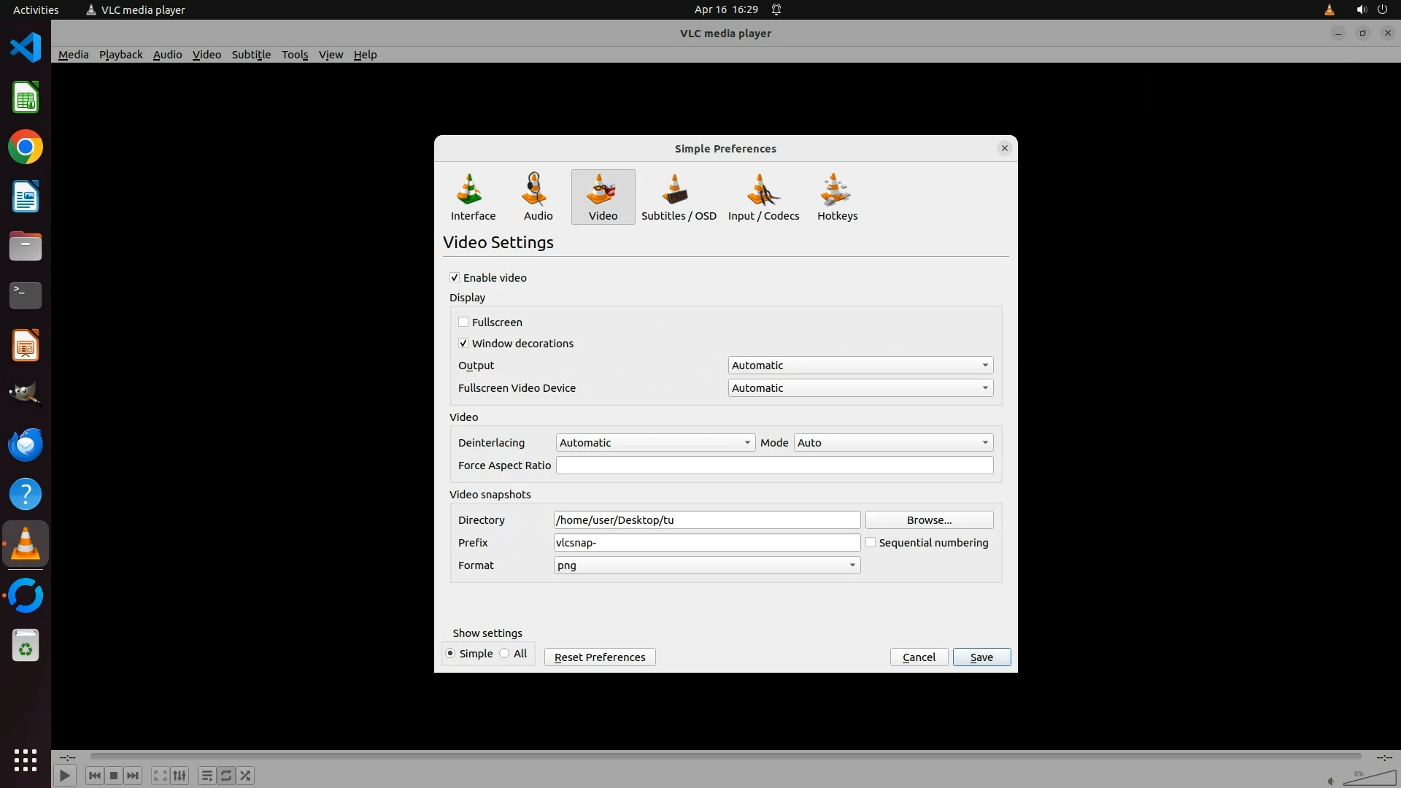Open the Deinterlacing combo box
The image size is (1401, 788).
[655, 442]
